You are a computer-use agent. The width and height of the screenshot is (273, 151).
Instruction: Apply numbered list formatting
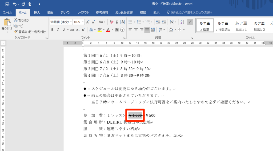[x=139, y=22]
